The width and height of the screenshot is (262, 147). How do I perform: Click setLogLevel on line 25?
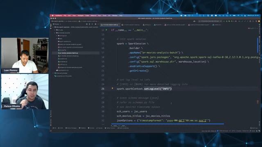152,89
